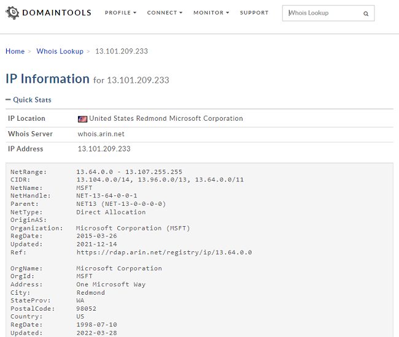Click the rdap.arin.net Ref URL
The width and height of the screenshot is (399, 337).
coord(164,252)
